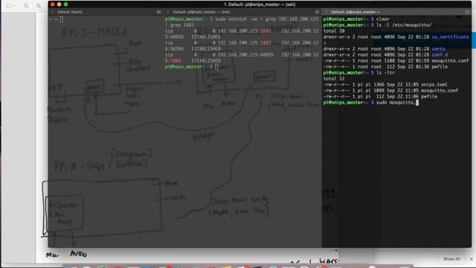Screen dimensions: 476x268
Task: Click the blue 'ca_certificates' directory name
Action: pos(451,36)
